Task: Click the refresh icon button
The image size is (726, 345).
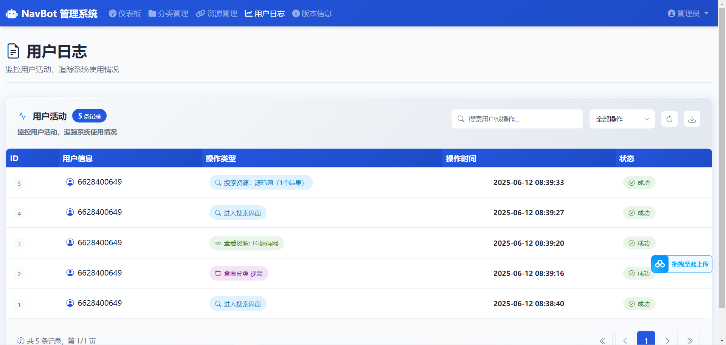Action: click(x=669, y=119)
